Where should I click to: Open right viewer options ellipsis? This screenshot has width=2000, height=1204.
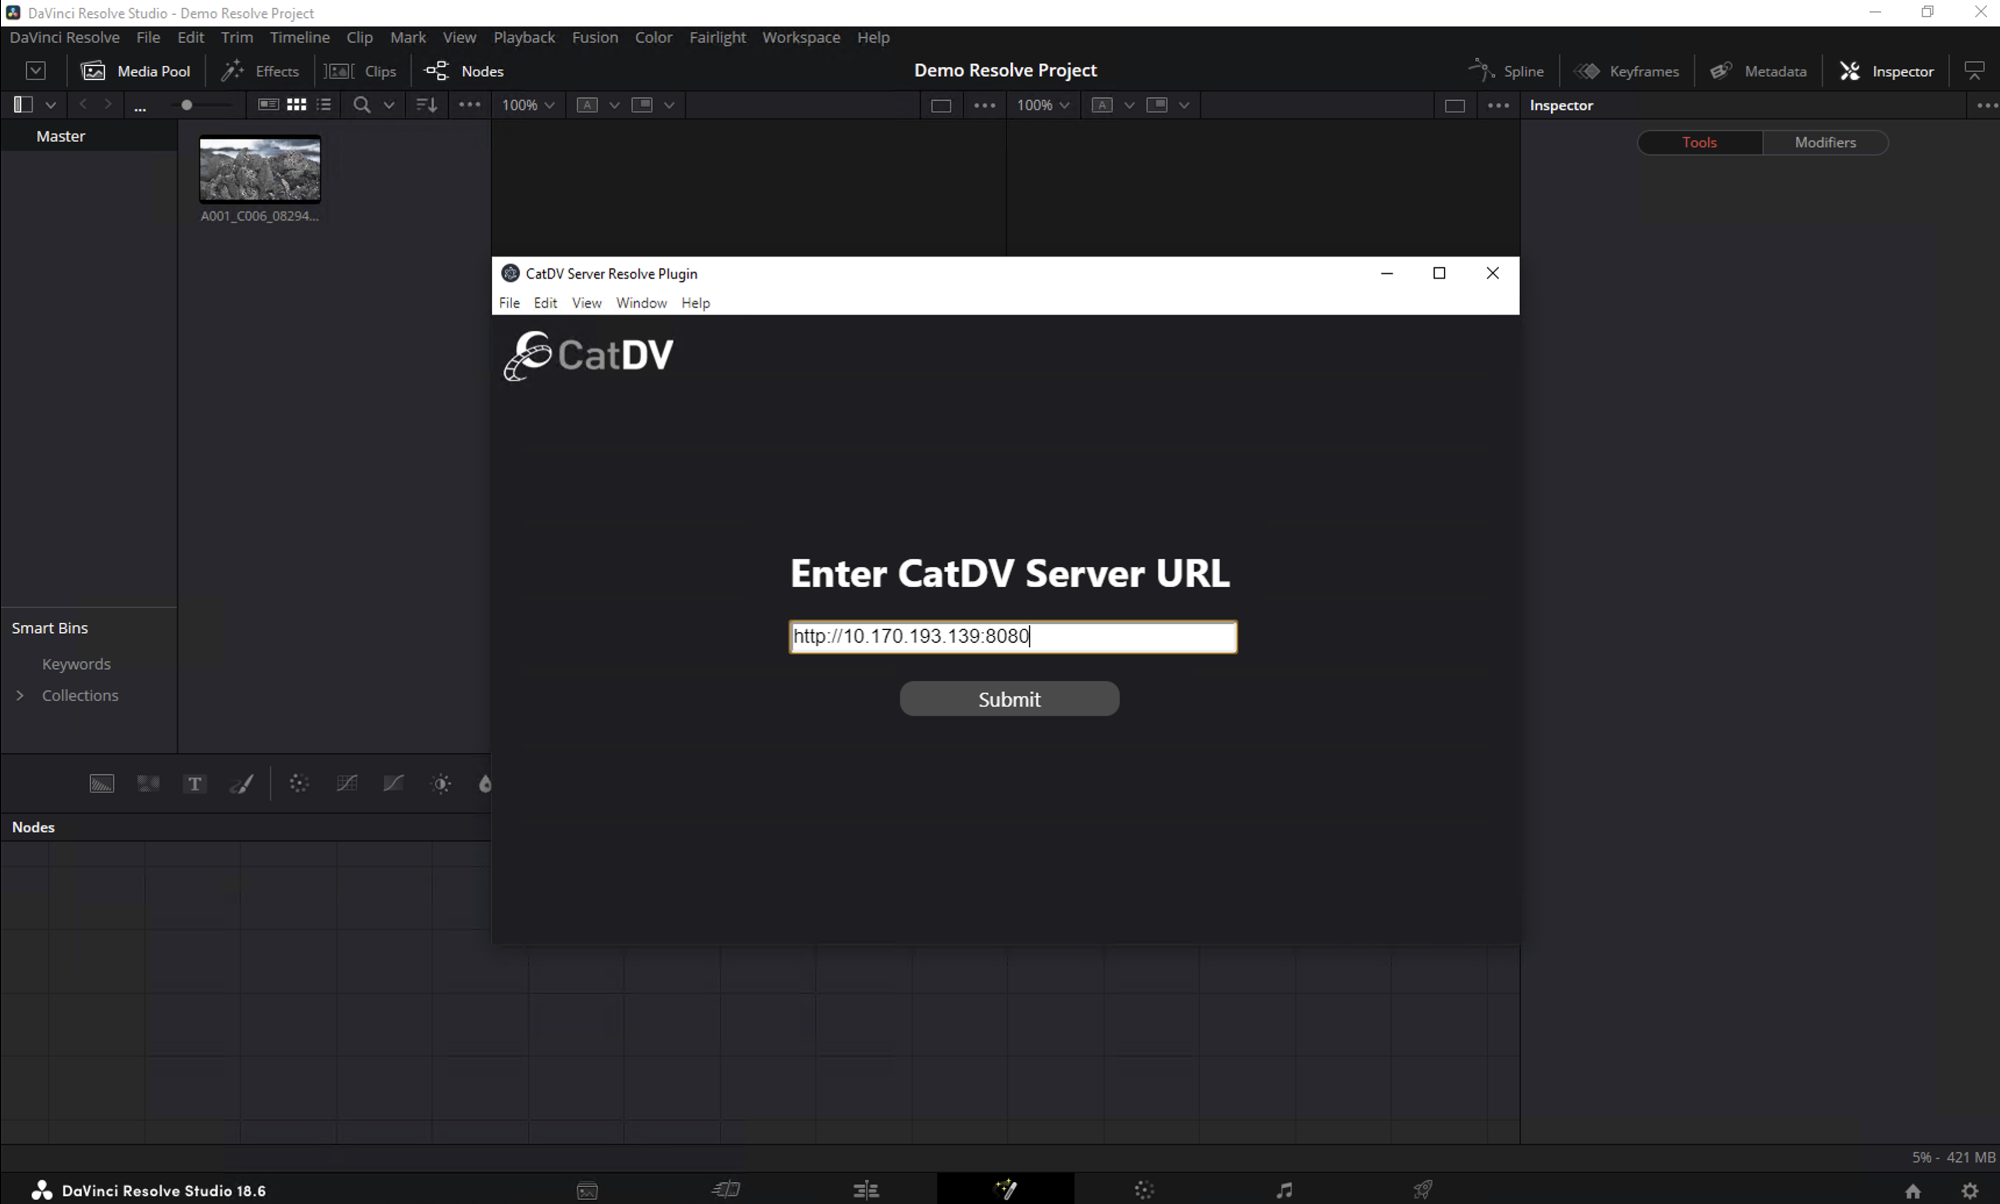(x=1499, y=105)
